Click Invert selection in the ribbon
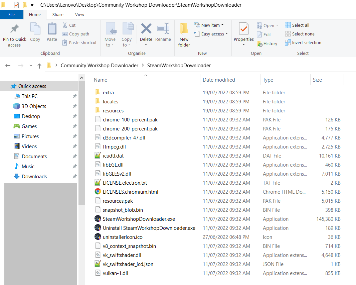This screenshot has width=356, height=285. point(303,42)
